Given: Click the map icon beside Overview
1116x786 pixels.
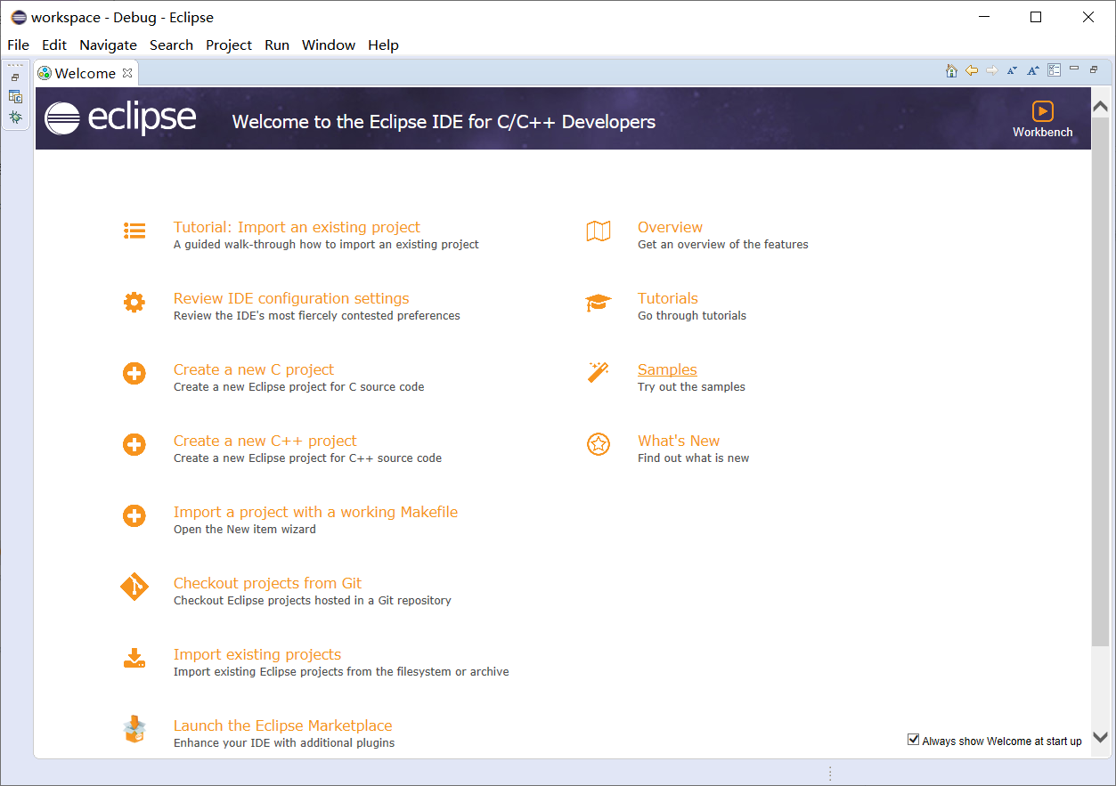Looking at the screenshot, I should (599, 231).
